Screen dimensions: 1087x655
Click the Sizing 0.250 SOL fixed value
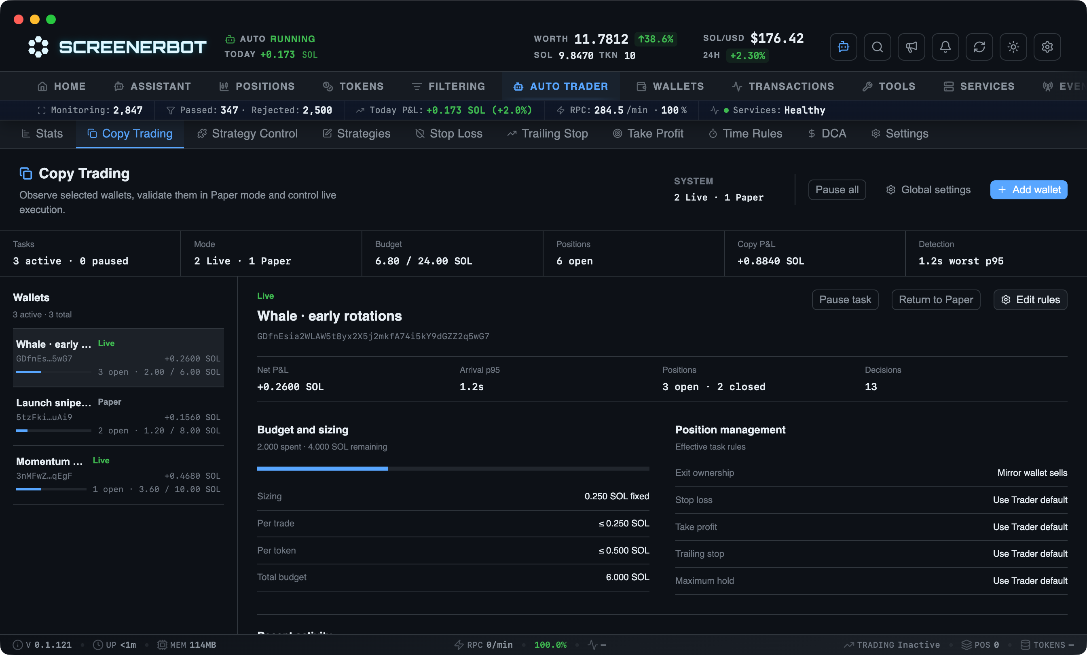pos(616,496)
